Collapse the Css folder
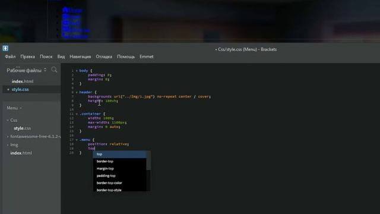The width and height of the screenshot is (380, 214). point(8,120)
